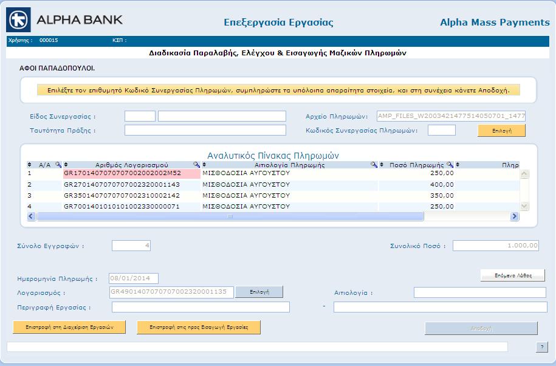Click the amount 350,00 in row 3

(x=442, y=196)
